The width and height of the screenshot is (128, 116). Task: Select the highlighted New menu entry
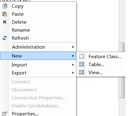click(38, 56)
